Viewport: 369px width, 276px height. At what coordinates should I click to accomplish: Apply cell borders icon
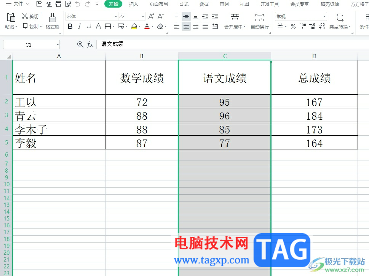(108, 26)
